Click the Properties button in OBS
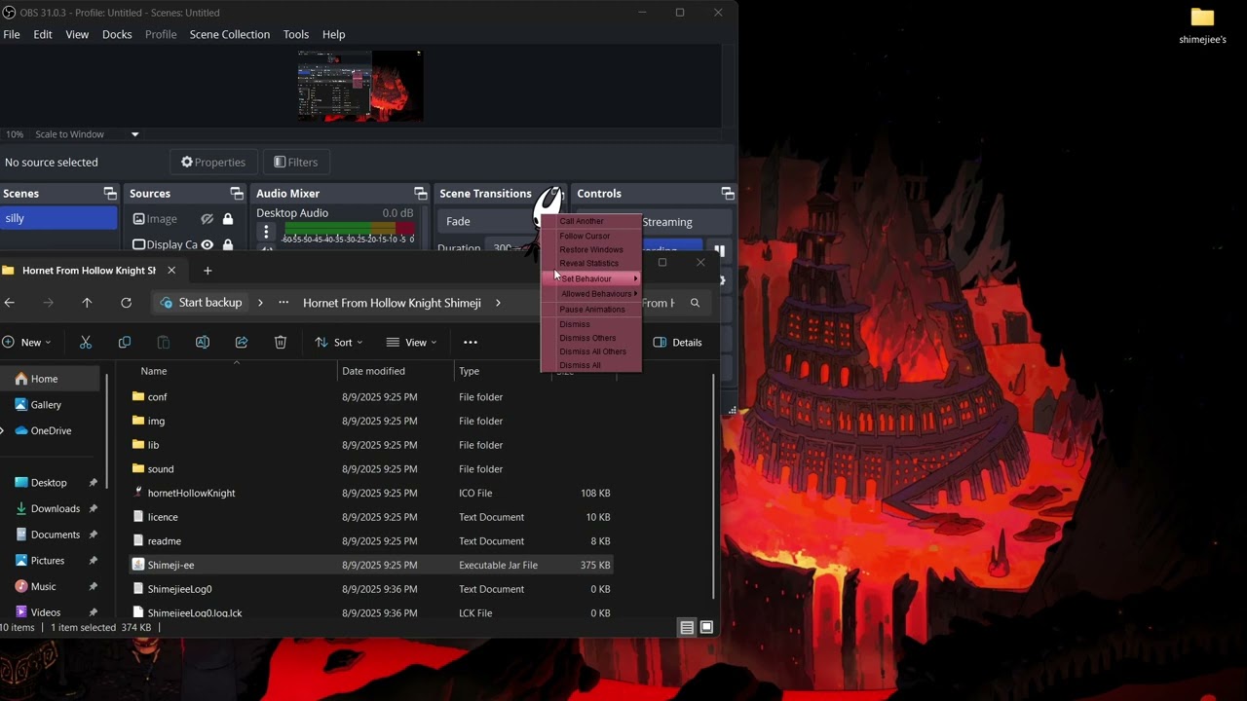The image size is (1247, 701). [x=213, y=162]
